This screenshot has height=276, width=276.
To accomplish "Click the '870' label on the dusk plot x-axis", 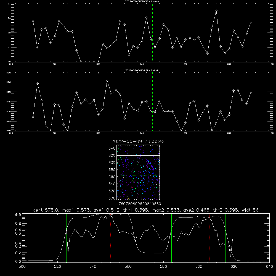I will 272,133.
